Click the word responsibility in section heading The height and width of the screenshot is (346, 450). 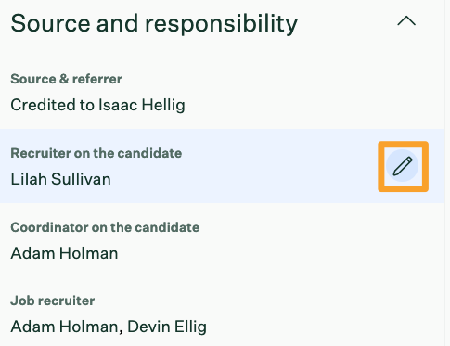point(222,24)
